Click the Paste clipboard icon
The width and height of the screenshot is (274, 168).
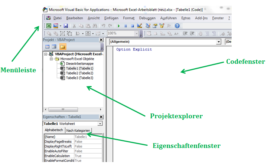(x=88, y=26)
